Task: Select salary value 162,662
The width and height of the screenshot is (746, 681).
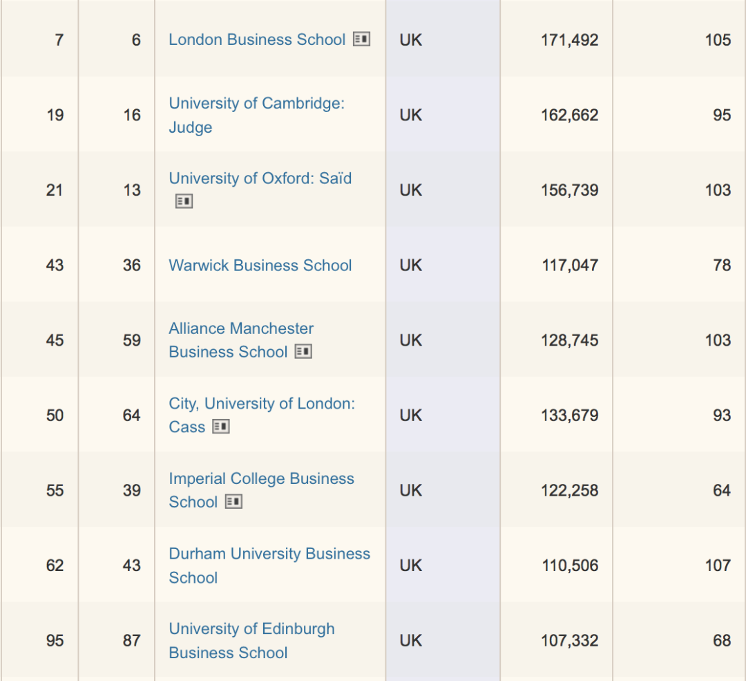Action: [x=569, y=115]
